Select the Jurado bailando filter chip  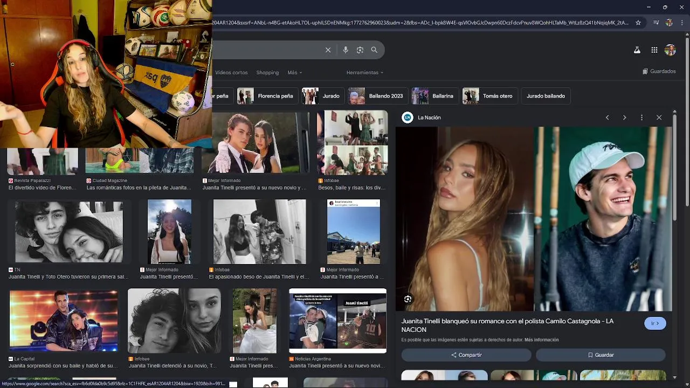(x=546, y=96)
